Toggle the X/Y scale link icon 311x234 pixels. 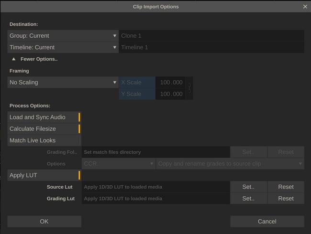tap(189, 88)
